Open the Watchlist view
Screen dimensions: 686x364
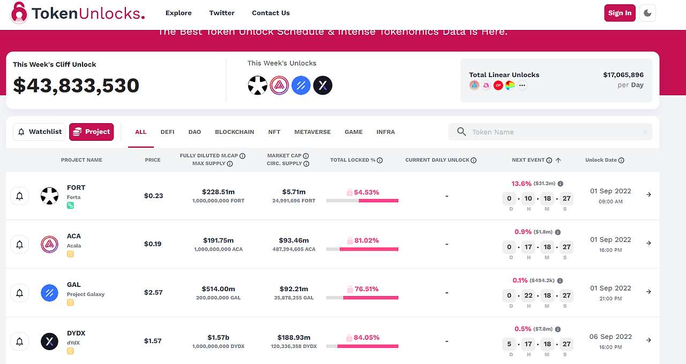pos(39,132)
